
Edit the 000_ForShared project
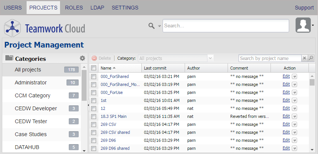pos(286,76)
